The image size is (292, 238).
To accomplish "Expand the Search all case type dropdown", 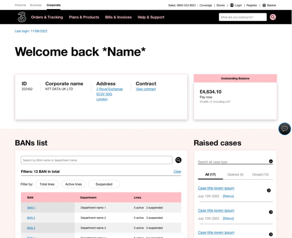I will coord(271,161).
